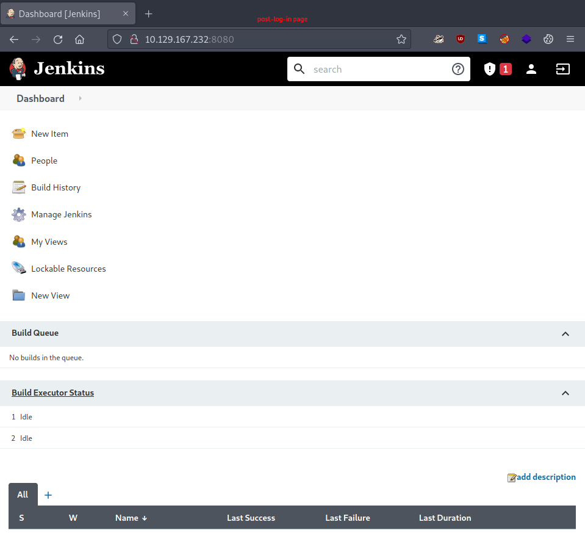Collapse the Build Executor Status panel
The width and height of the screenshot is (585, 533).
pyautogui.click(x=565, y=393)
